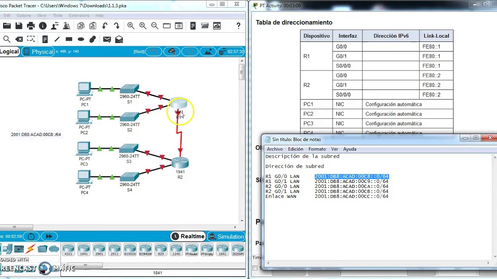Select the Multiuser Connection cloud category

click(54, 248)
